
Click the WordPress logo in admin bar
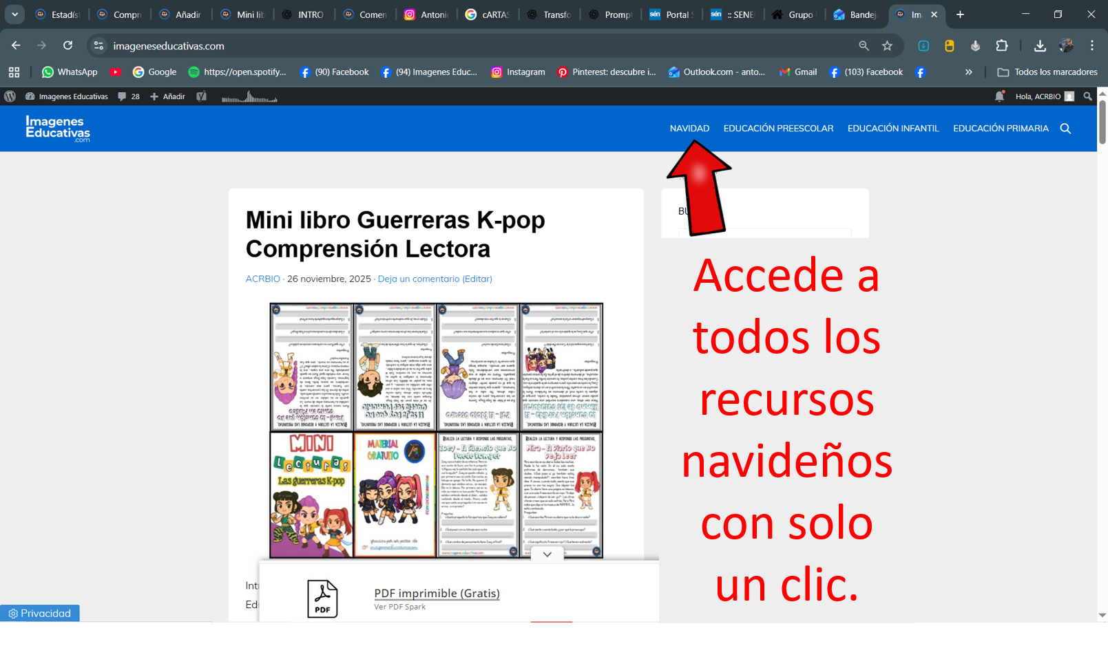tap(10, 96)
